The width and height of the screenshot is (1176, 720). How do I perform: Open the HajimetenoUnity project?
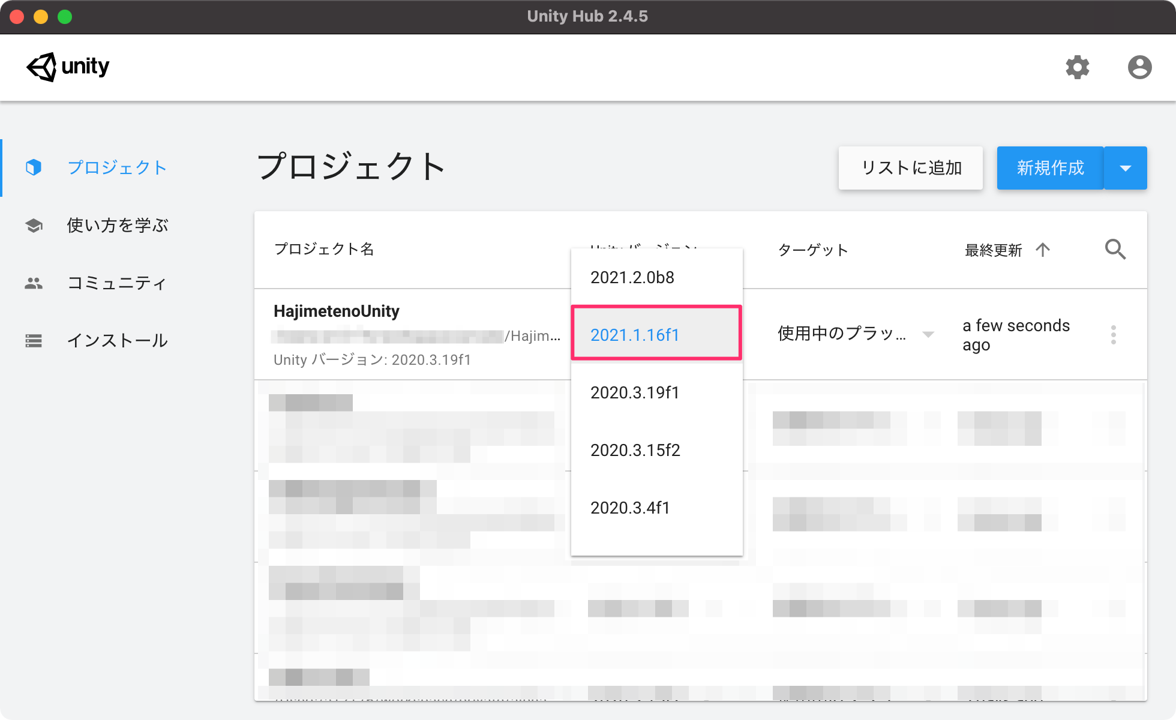tap(337, 311)
